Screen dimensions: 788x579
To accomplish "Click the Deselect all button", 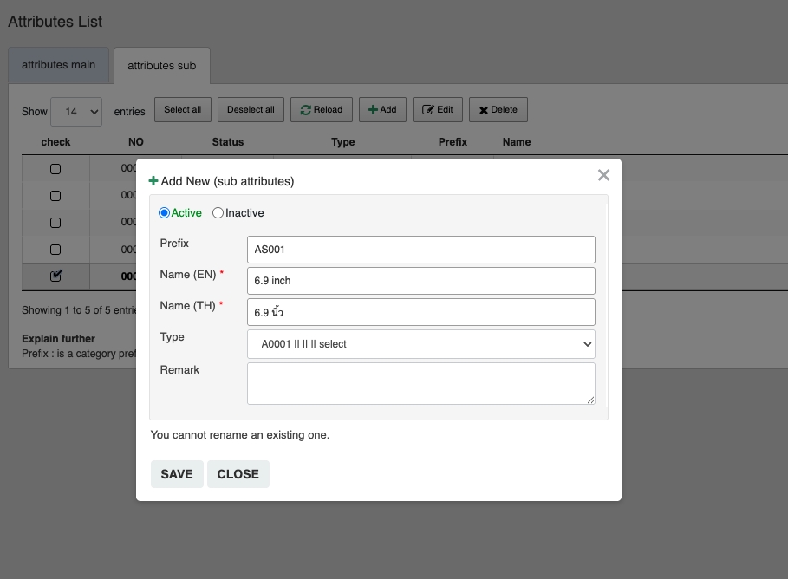I will coord(251,110).
